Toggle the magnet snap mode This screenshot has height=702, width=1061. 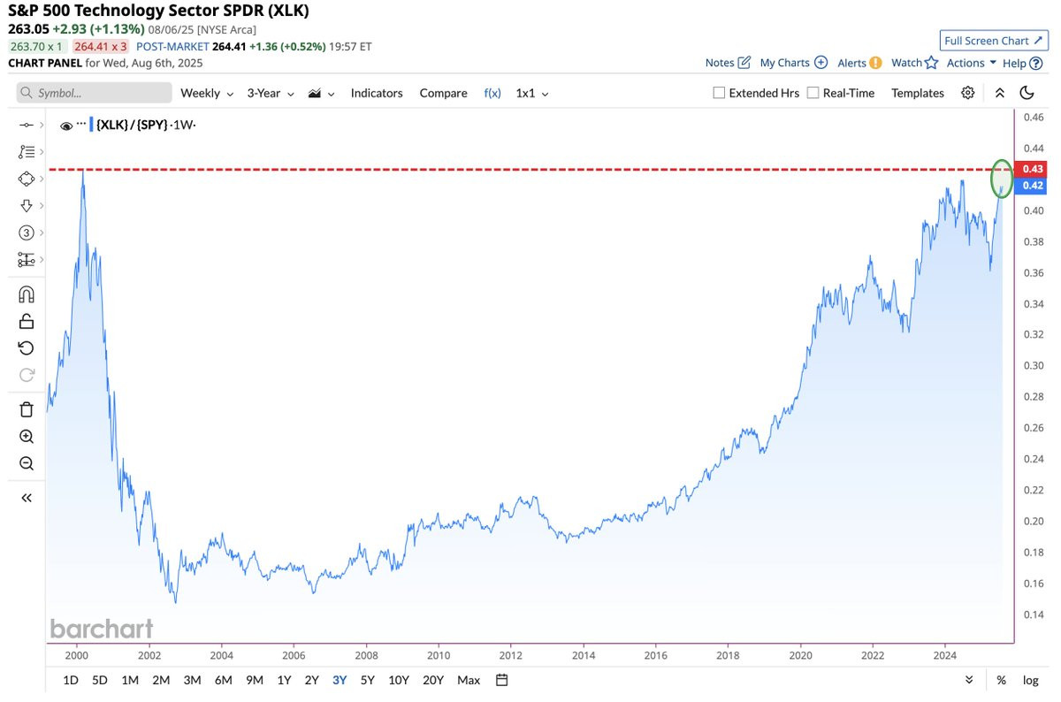coord(27,294)
